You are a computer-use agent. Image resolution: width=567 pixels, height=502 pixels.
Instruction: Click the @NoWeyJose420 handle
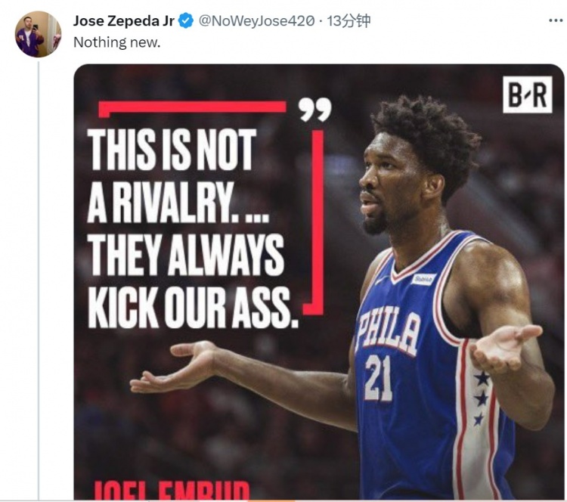[256, 21]
